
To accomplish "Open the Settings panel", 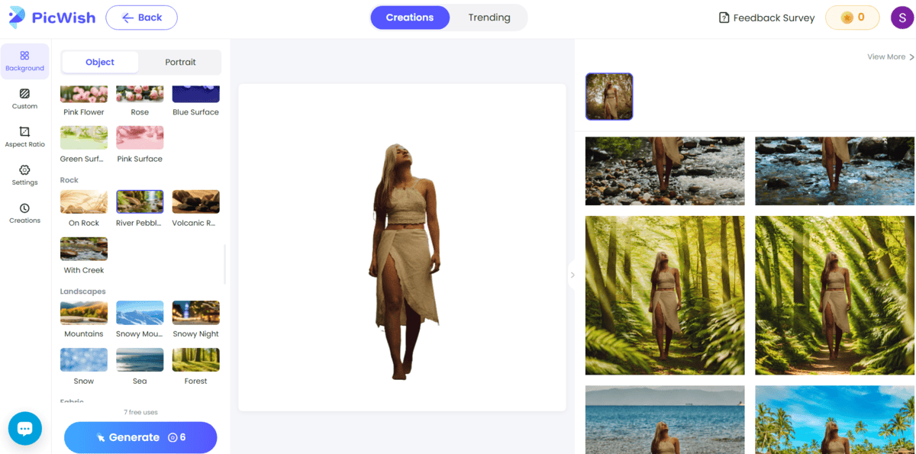I will 24,175.
